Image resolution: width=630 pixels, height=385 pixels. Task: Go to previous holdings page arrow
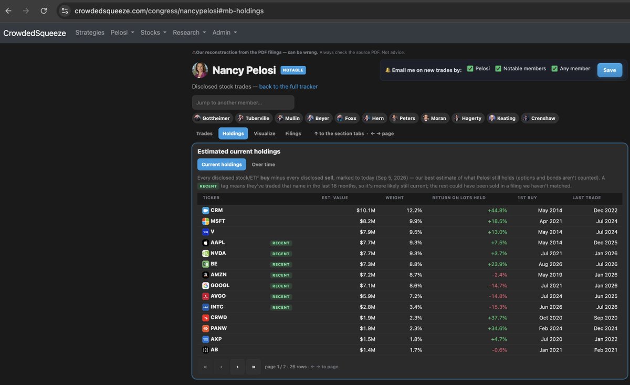pos(222,367)
